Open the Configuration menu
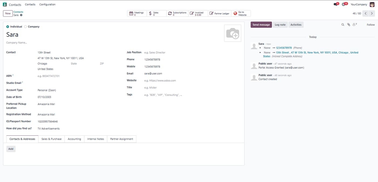Screen dimensions: 378x182 [x=47, y=5]
